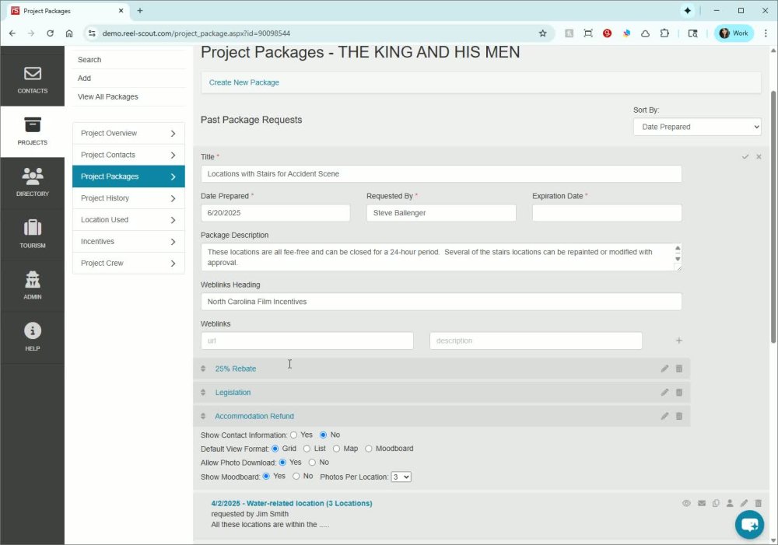This screenshot has width=778, height=545.
Task: Select Add in the side menu
Action: pyautogui.click(x=84, y=78)
